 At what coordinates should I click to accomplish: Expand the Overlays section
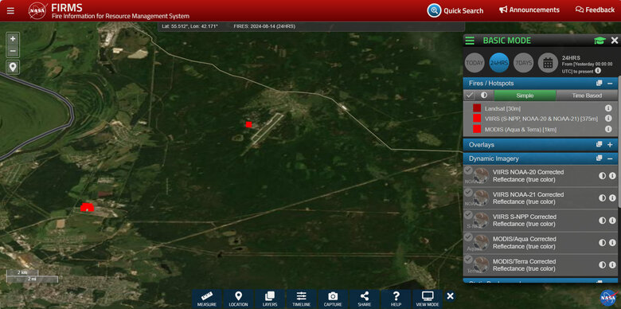(x=610, y=145)
